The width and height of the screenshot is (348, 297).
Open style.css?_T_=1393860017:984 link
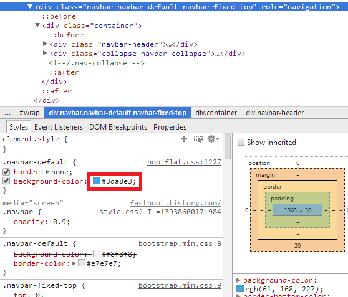[160, 212]
